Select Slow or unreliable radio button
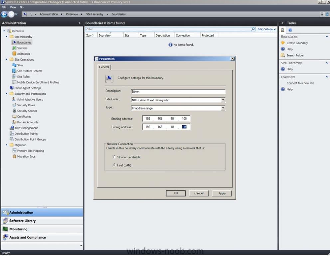The width and height of the screenshot is (330, 256). [114, 157]
